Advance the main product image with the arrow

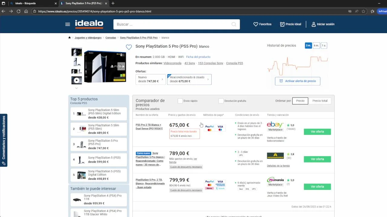click(x=121, y=66)
